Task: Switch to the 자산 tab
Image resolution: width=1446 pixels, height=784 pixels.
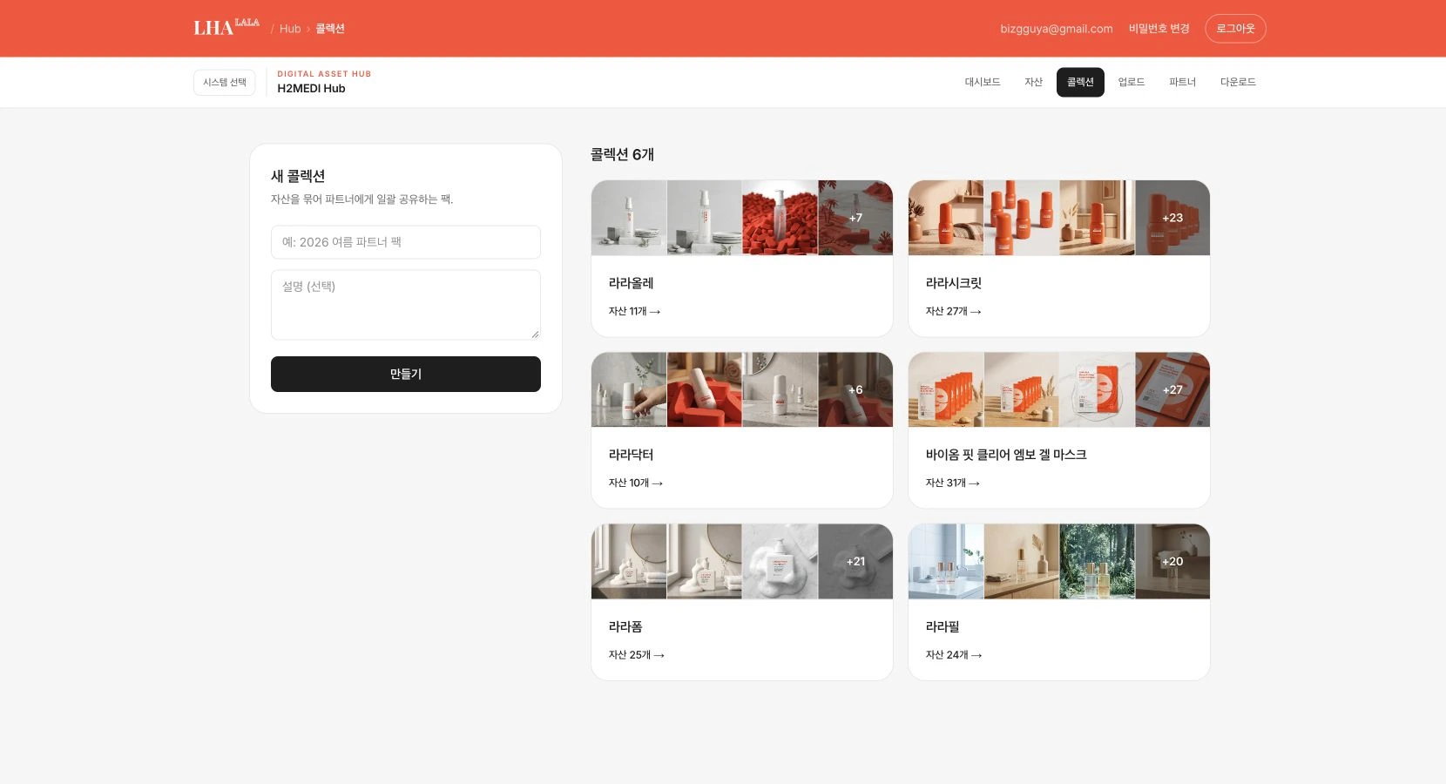Action: click(x=1033, y=82)
